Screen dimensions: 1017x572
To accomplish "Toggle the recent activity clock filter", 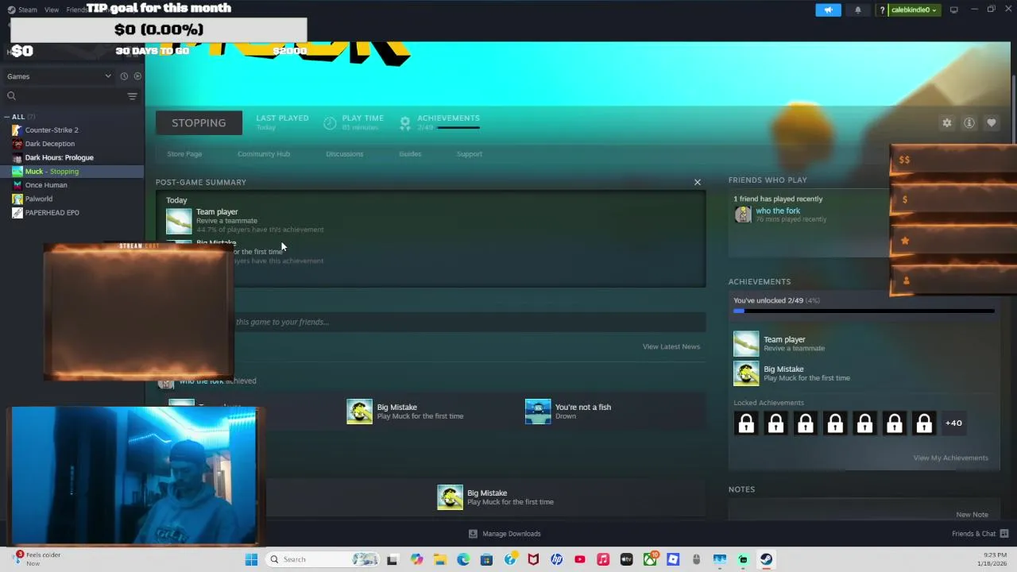I will (x=124, y=76).
